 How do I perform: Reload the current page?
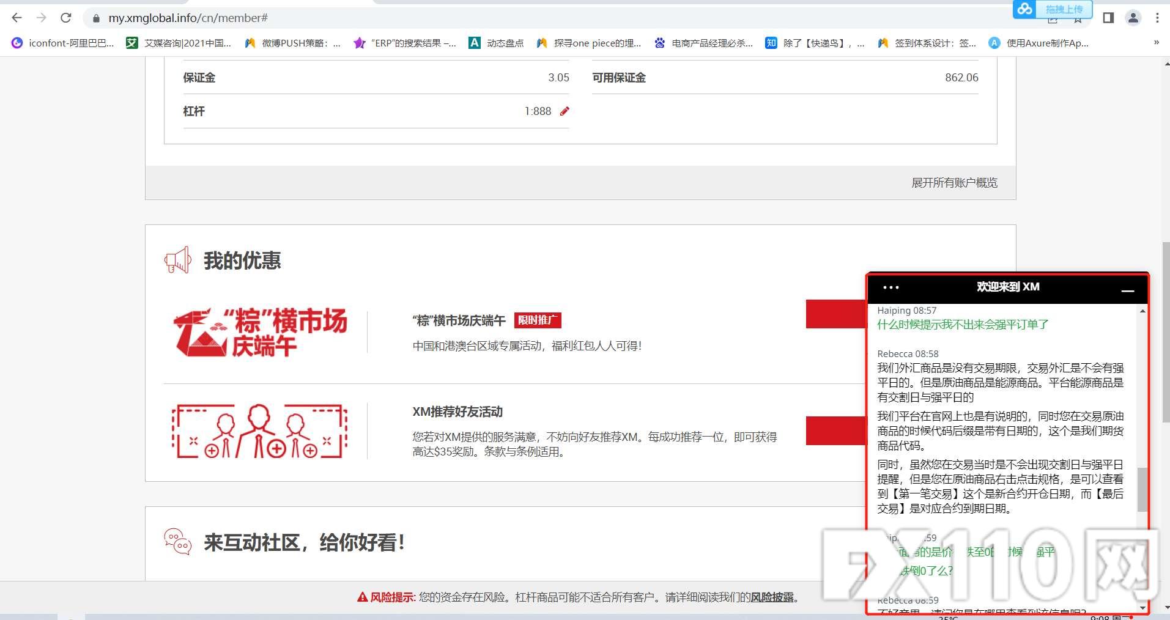tap(66, 18)
